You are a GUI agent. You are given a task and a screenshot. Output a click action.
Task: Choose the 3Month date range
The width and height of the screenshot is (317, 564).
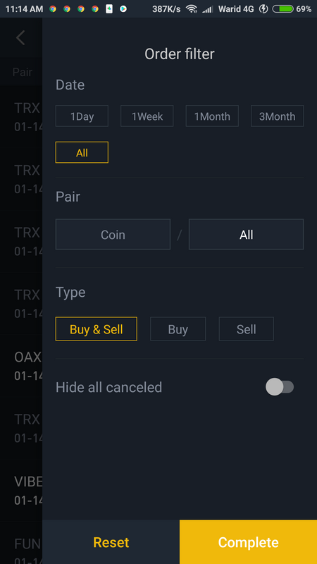coord(277,116)
